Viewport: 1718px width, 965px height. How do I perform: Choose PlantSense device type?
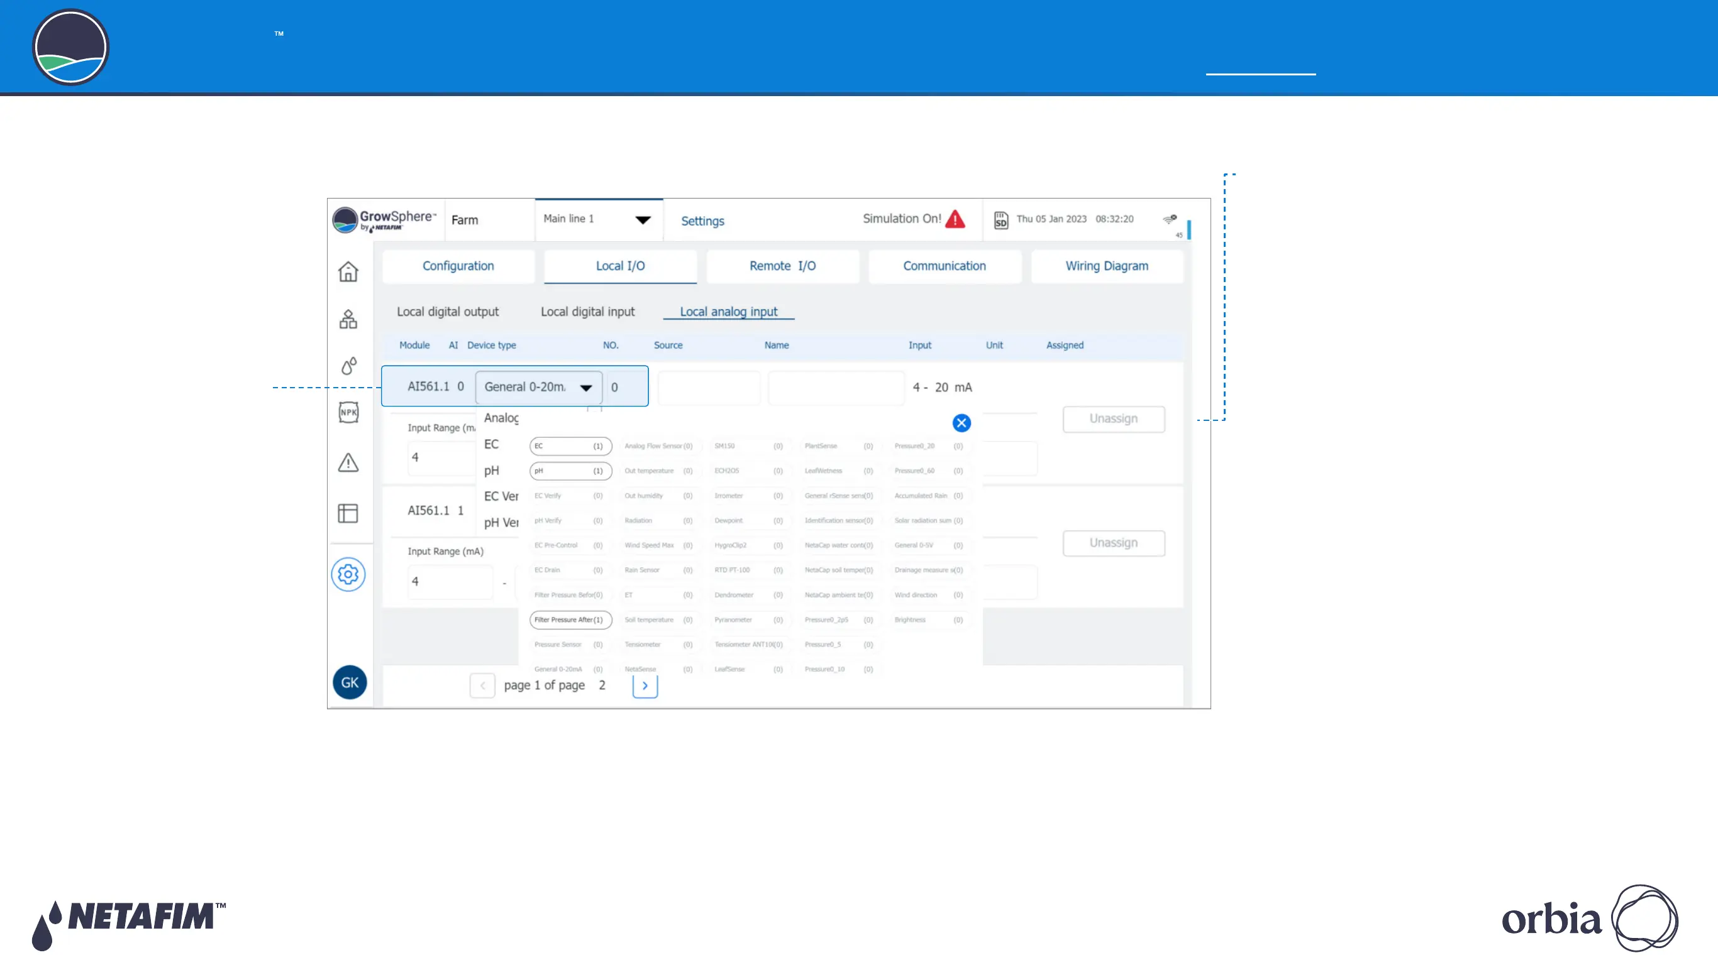(840, 446)
